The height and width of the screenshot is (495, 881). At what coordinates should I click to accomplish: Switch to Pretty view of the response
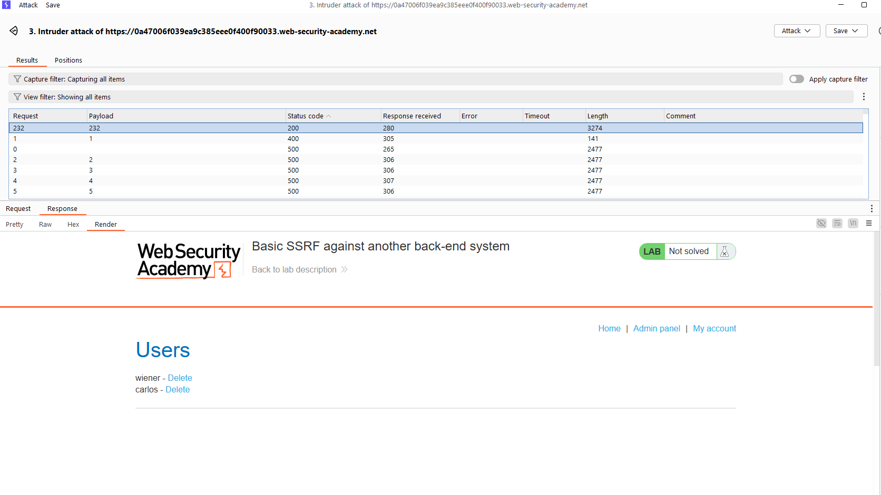15,225
